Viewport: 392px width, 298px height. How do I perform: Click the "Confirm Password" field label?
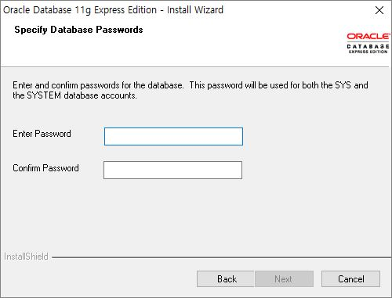(x=45, y=168)
